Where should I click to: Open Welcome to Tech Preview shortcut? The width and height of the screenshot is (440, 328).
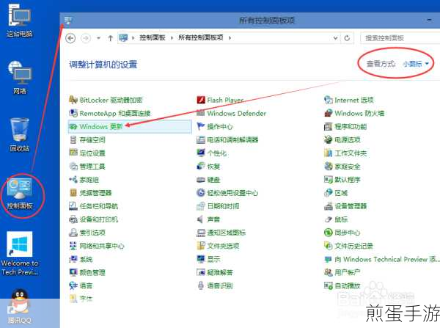(19, 253)
